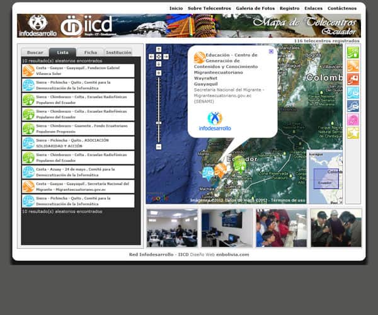
Task: Click the map re-center button between pan arrows
Action: (159, 57)
